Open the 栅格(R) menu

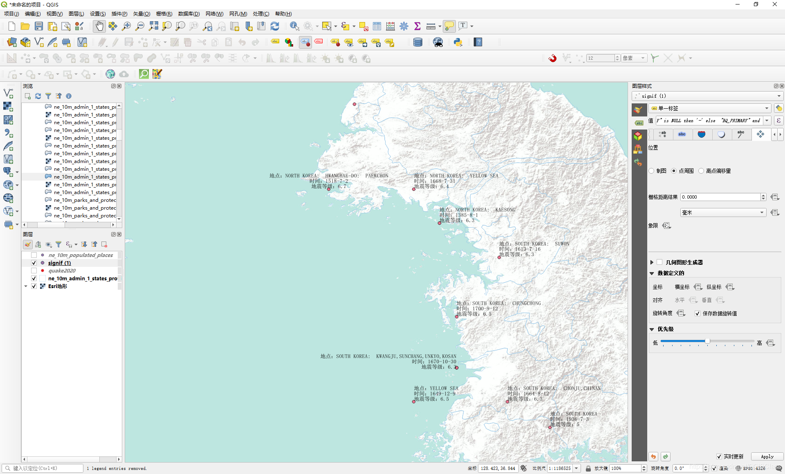(x=164, y=13)
